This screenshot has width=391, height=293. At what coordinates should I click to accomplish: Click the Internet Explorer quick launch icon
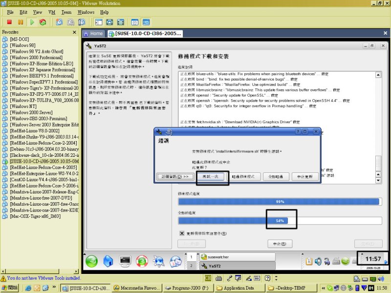28,288
